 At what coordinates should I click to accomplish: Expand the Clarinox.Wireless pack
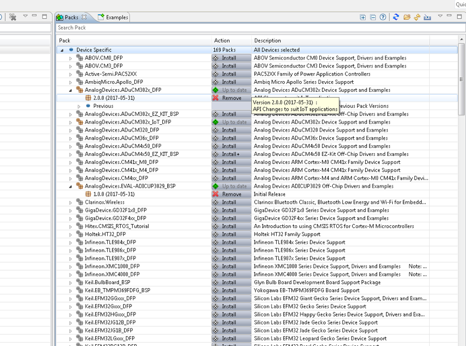coord(70,202)
